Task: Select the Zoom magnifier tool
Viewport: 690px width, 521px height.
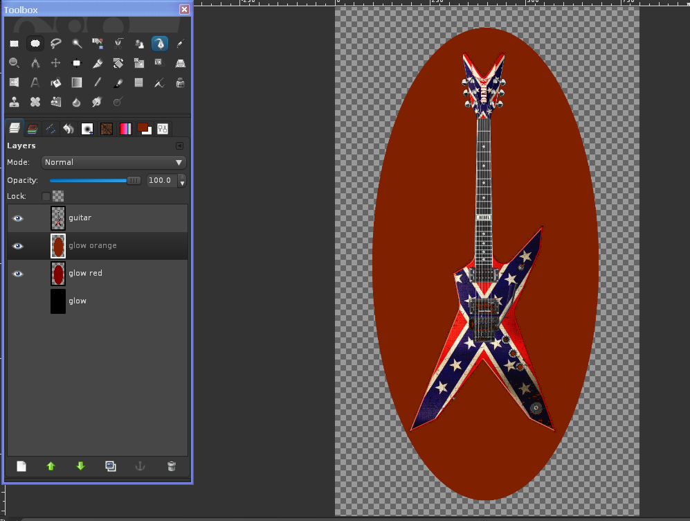Action: coord(14,63)
